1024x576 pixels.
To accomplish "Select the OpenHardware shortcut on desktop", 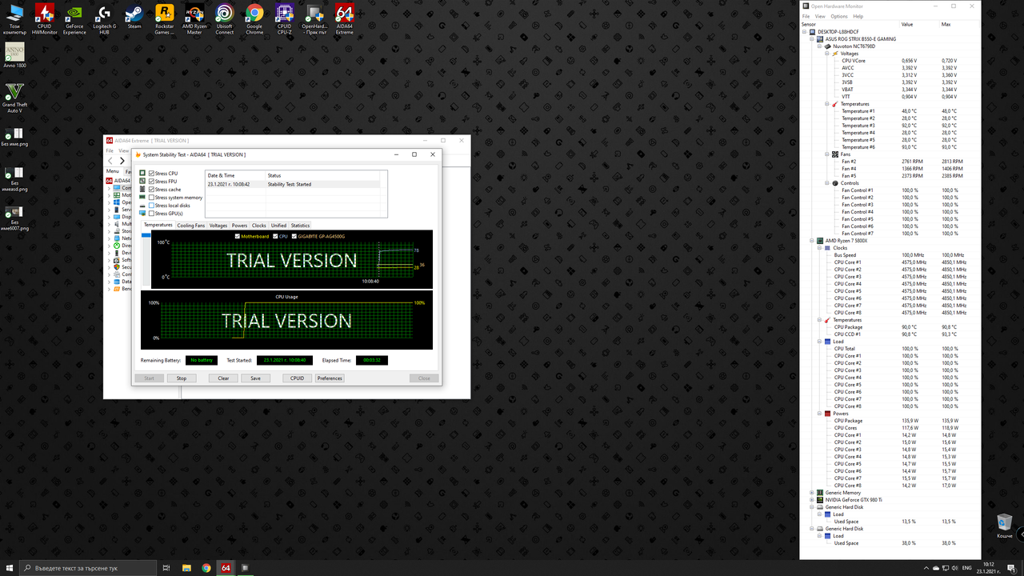I will click(314, 19).
